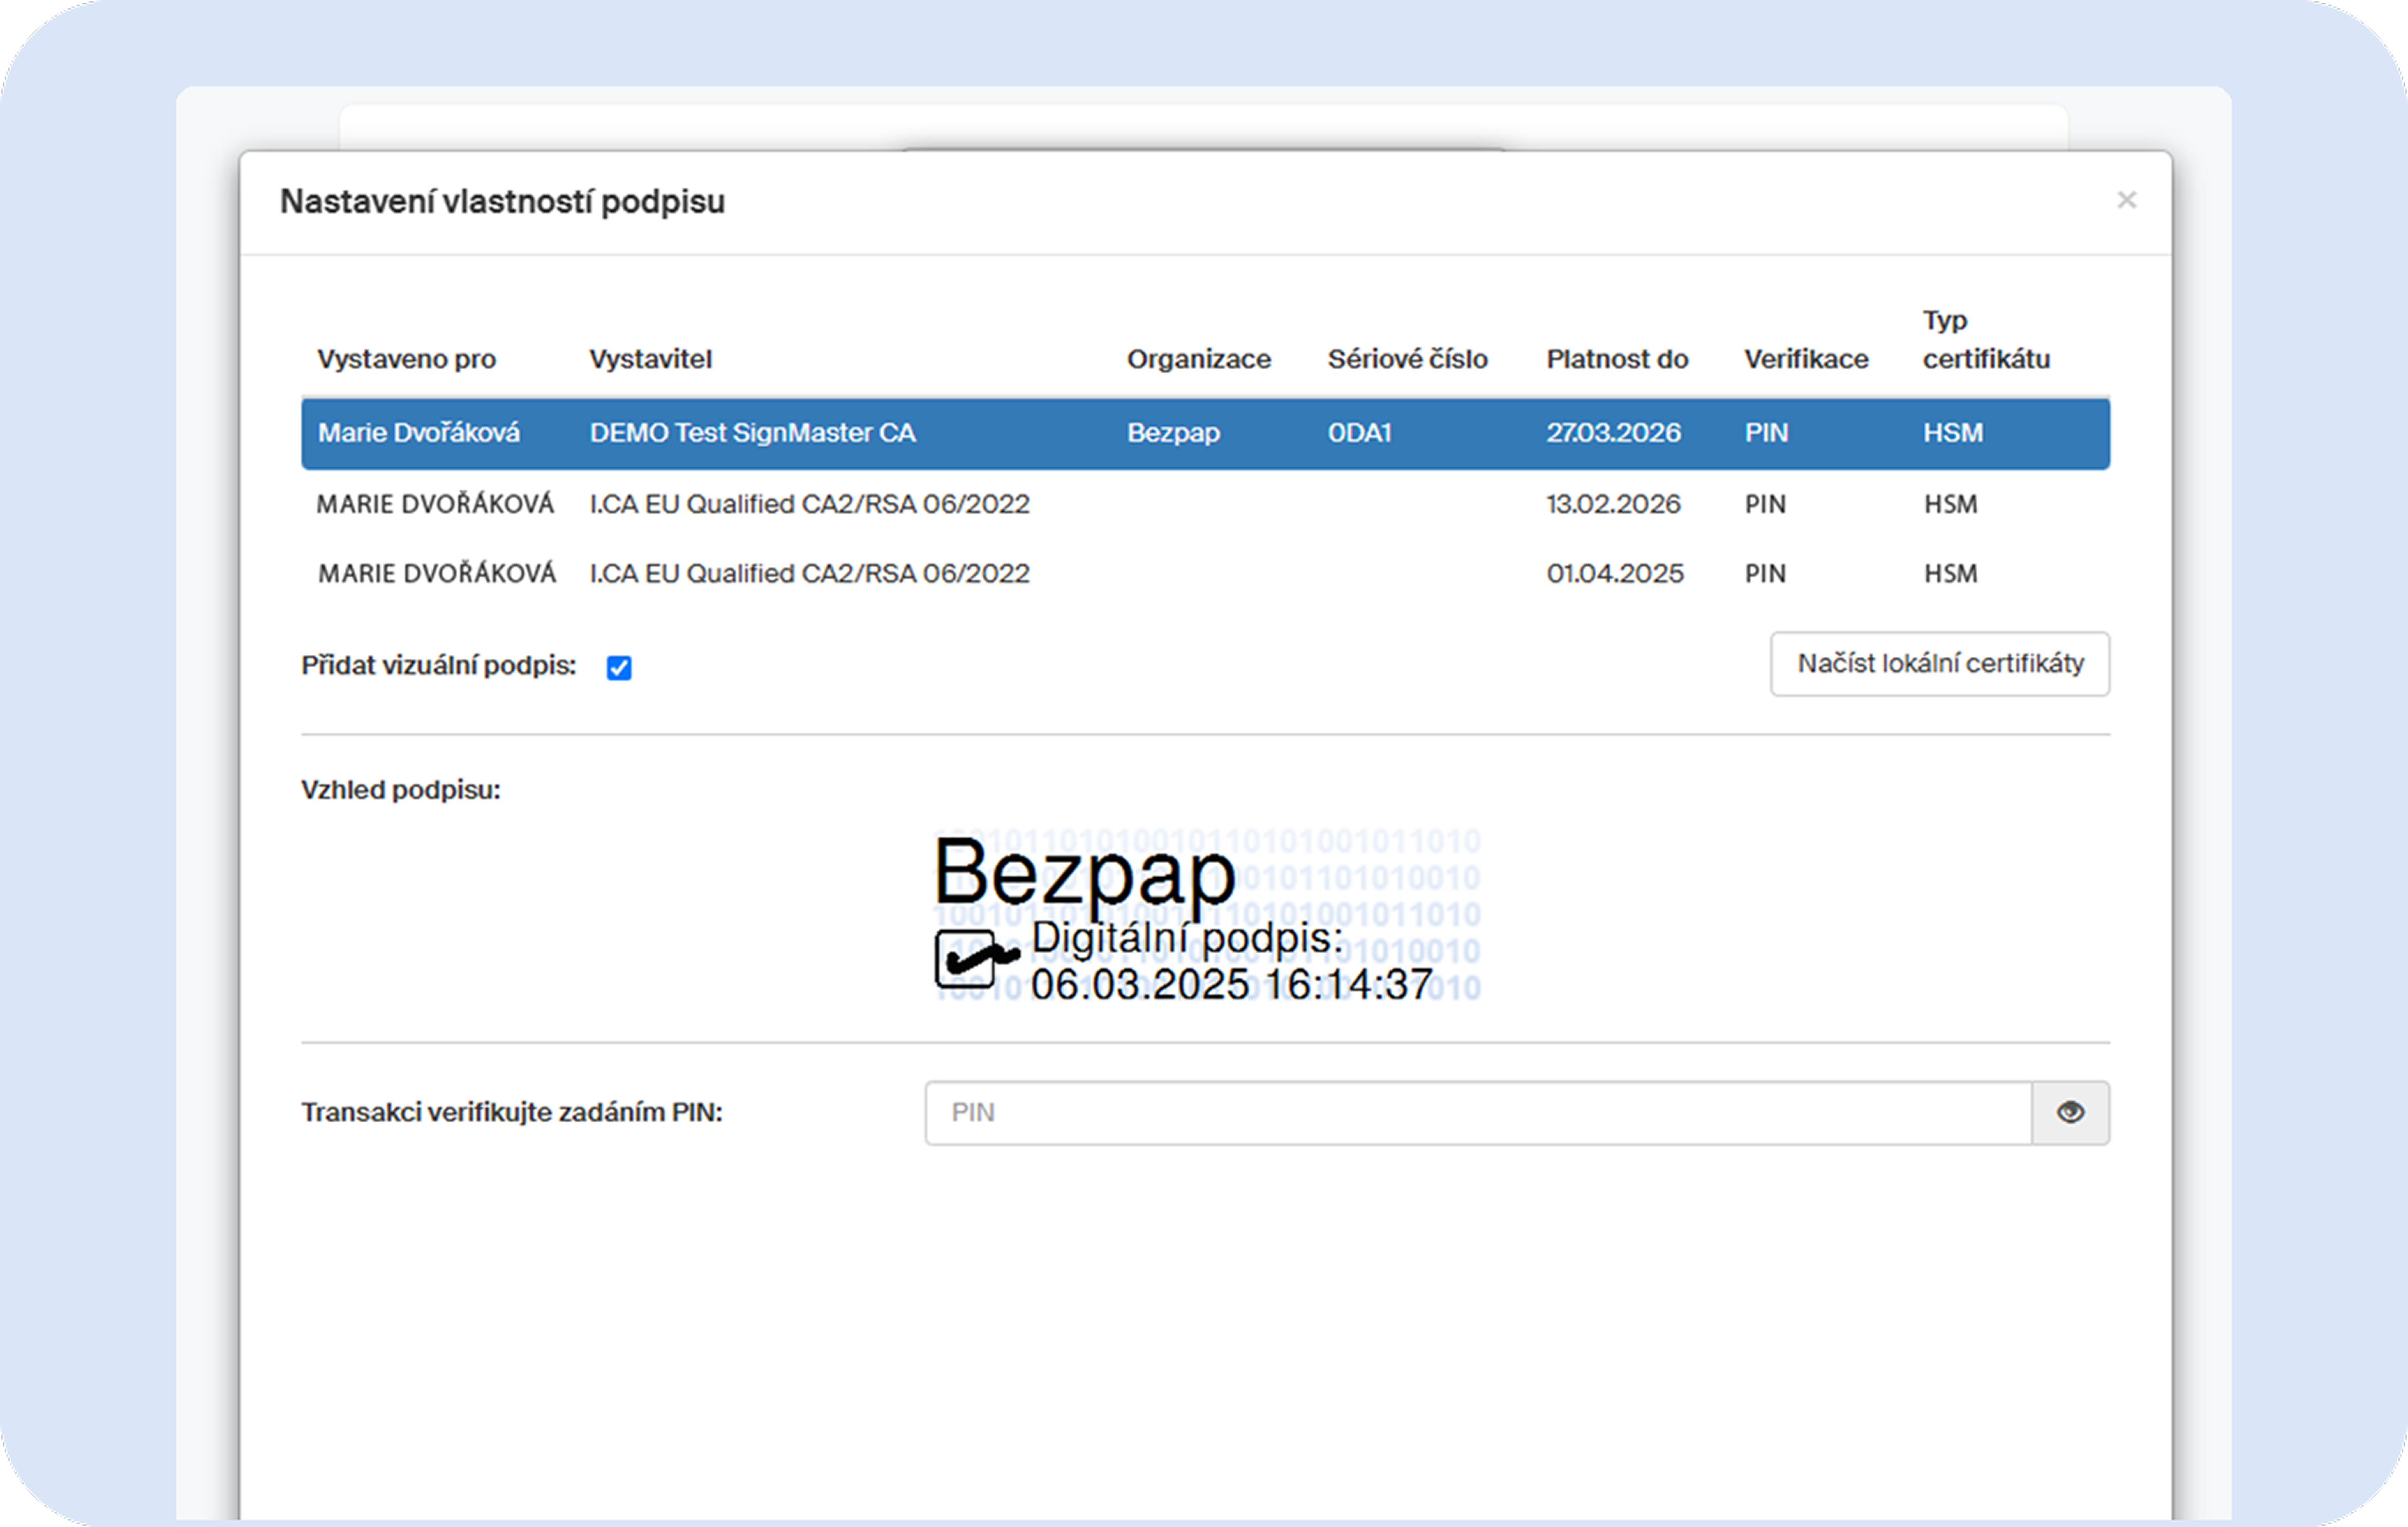Uncheck the 'Přidat vizuální podpis' checkbox
The width and height of the screenshot is (2408, 1527).
pyautogui.click(x=619, y=667)
